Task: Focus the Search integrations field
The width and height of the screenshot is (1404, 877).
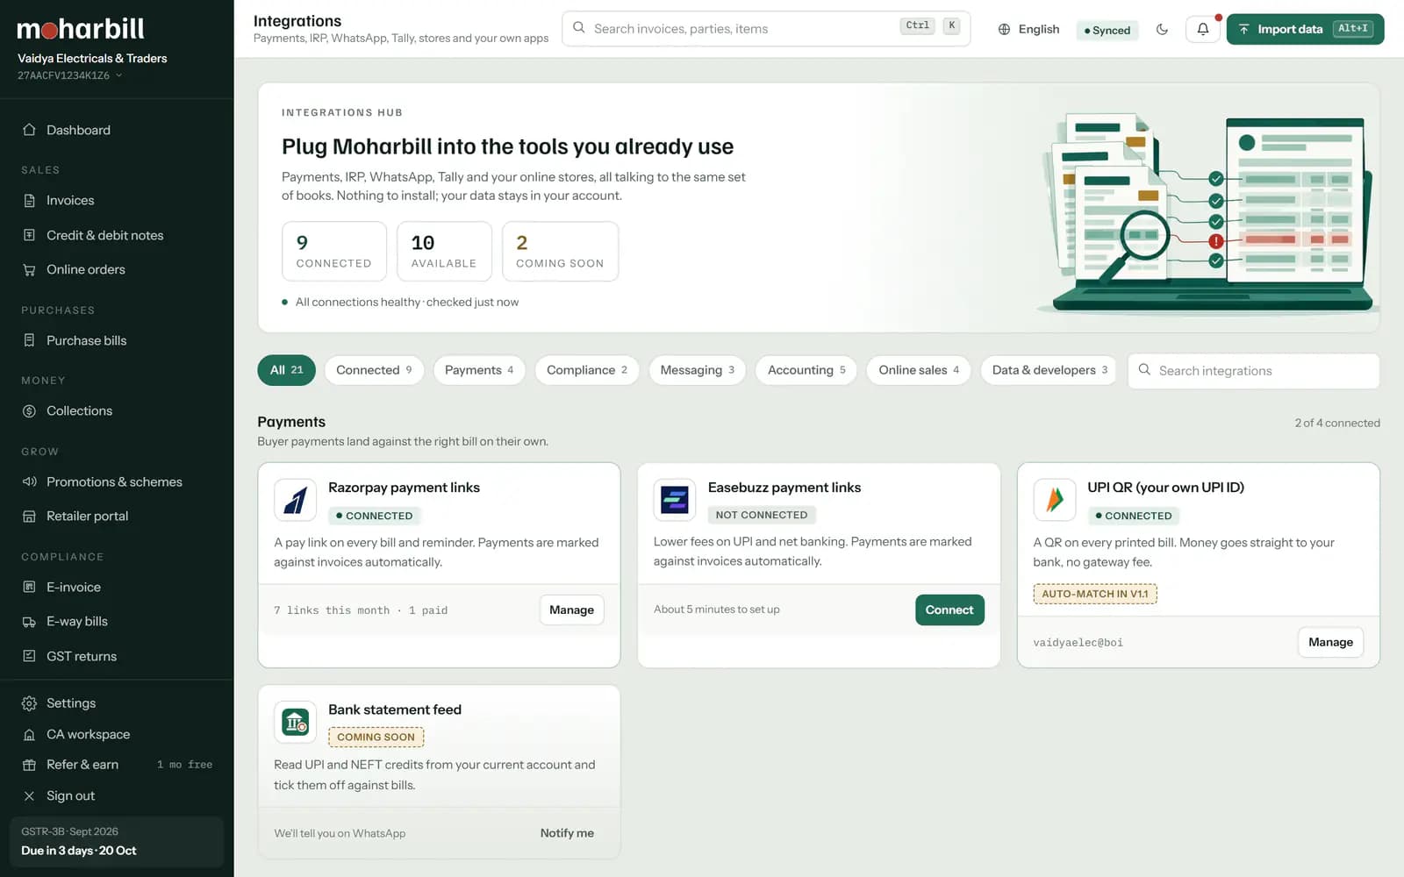Action: point(1253,371)
